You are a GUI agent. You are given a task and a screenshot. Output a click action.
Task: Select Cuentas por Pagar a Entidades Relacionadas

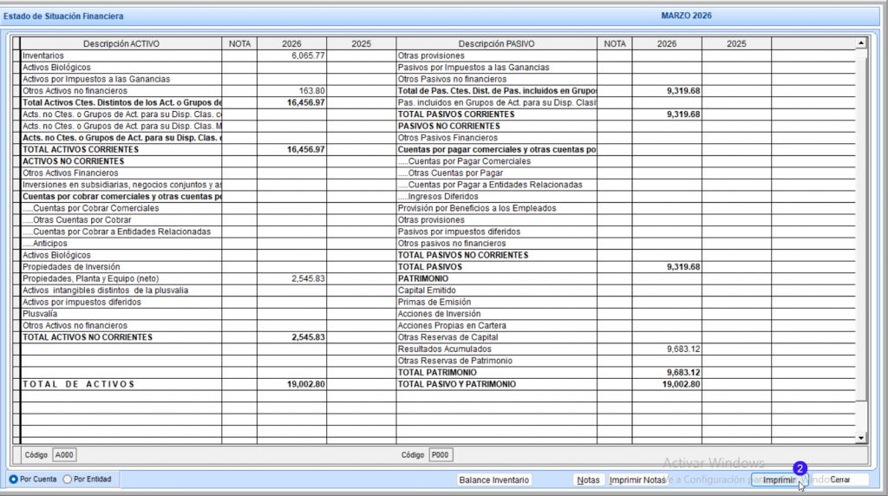click(497, 185)
